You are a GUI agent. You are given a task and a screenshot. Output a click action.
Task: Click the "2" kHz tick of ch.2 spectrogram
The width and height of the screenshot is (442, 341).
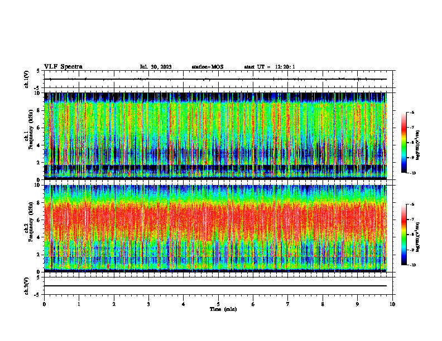[39, 255]
